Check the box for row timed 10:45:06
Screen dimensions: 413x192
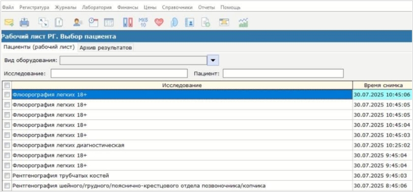pos(7,95)
